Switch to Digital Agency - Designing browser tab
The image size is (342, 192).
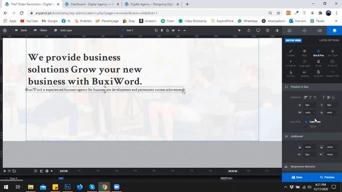152,4
